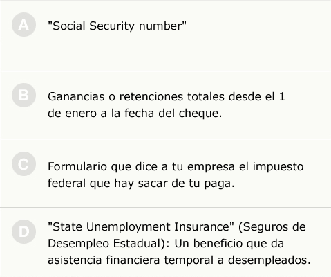
Task: Click "State Unemployment Insurance" quoted text
Action: pos(141,226)
